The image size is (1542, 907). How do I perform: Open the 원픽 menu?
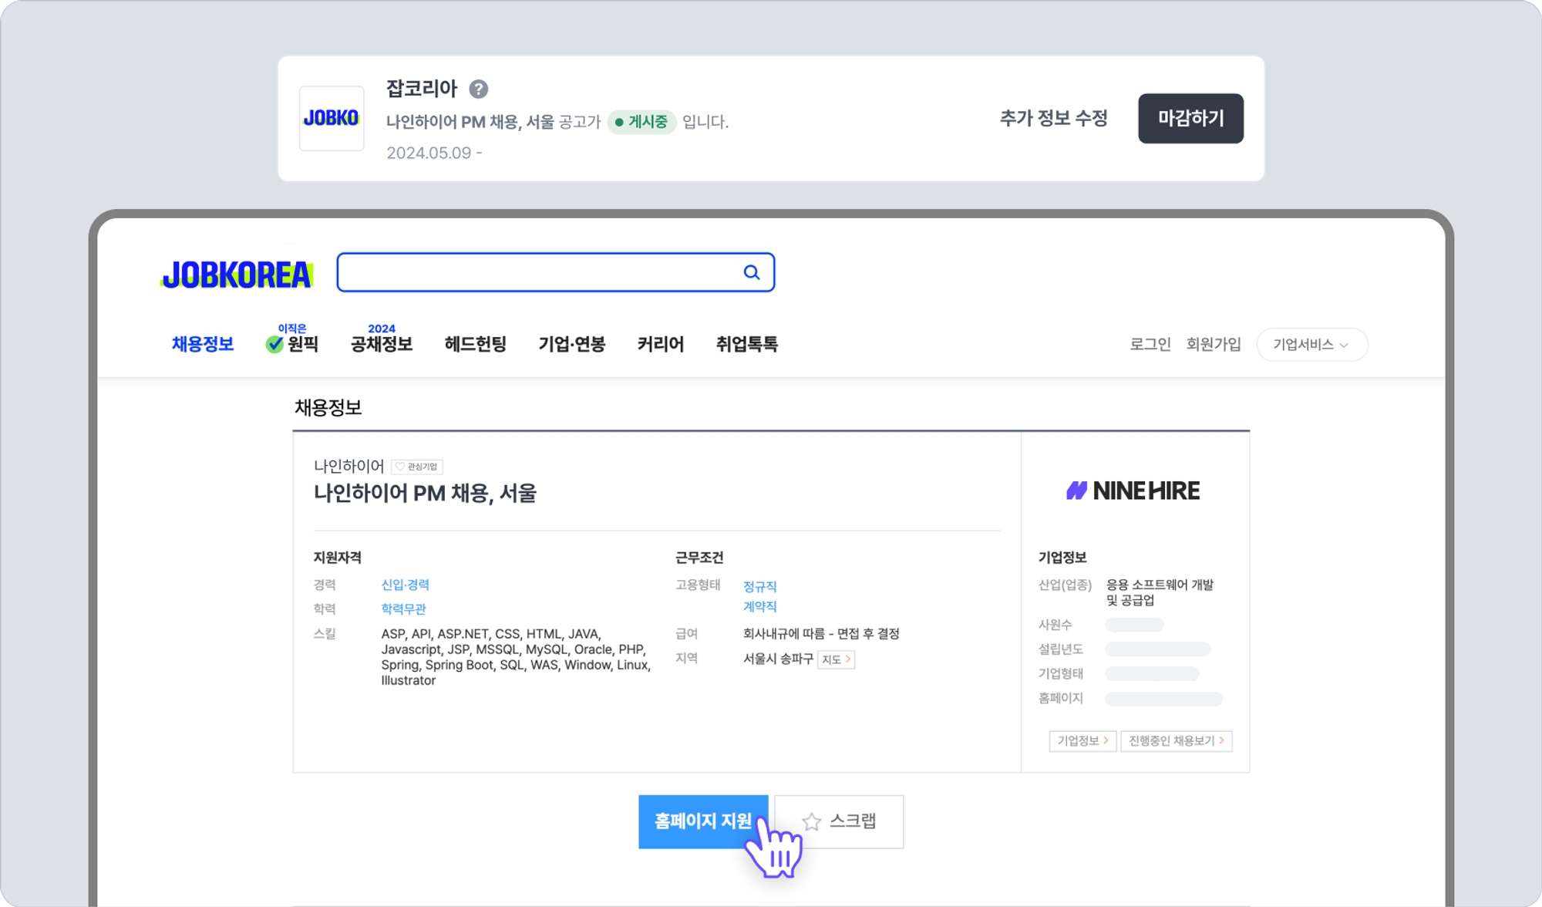point(303,344)
